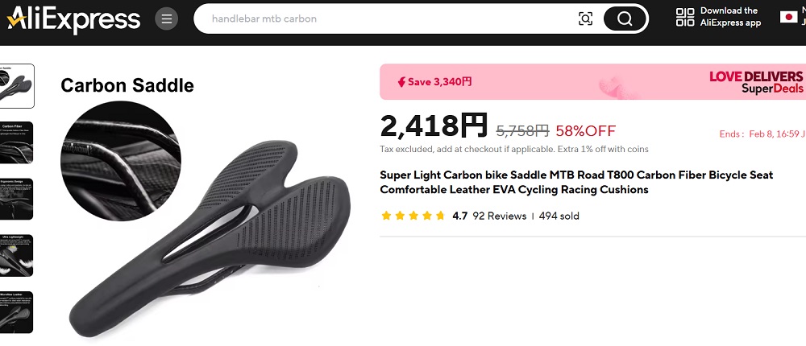
Task: Click the image search camera icon
Action: coord(585,19)
